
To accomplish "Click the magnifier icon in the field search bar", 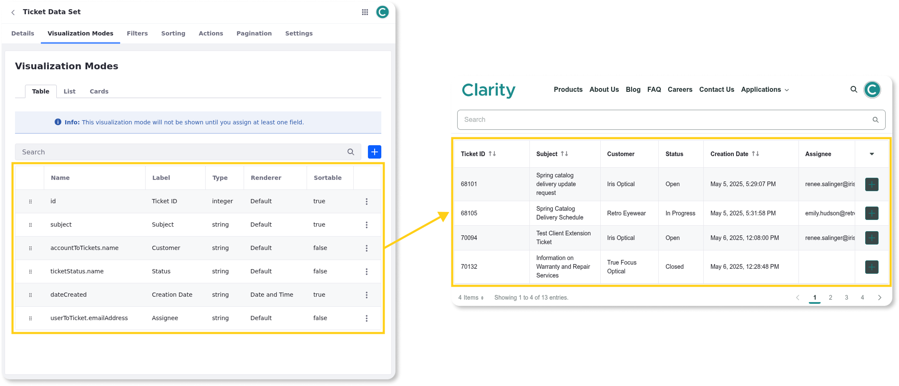I will coord(350,152).
